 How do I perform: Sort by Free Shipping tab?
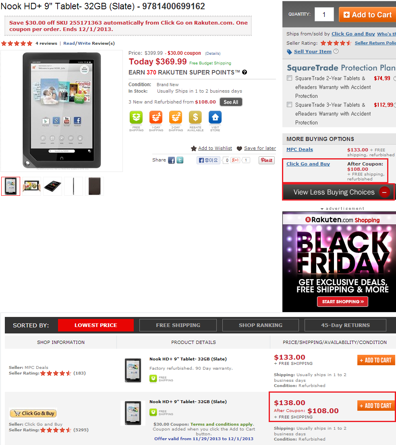click(x=178, y=325)
